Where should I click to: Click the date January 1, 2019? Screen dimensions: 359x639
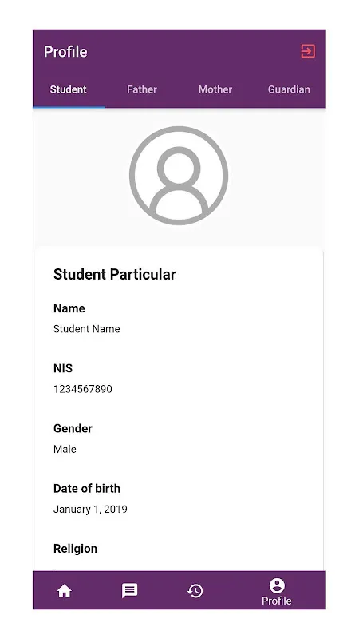pos(90,510)
